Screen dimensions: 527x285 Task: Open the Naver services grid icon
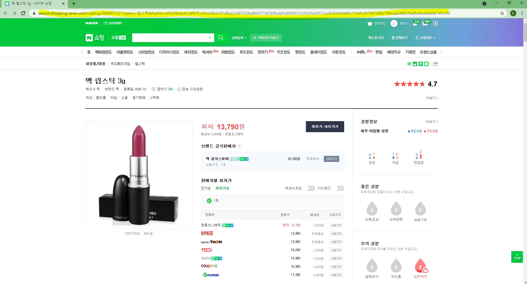click(x=436, y=23)
